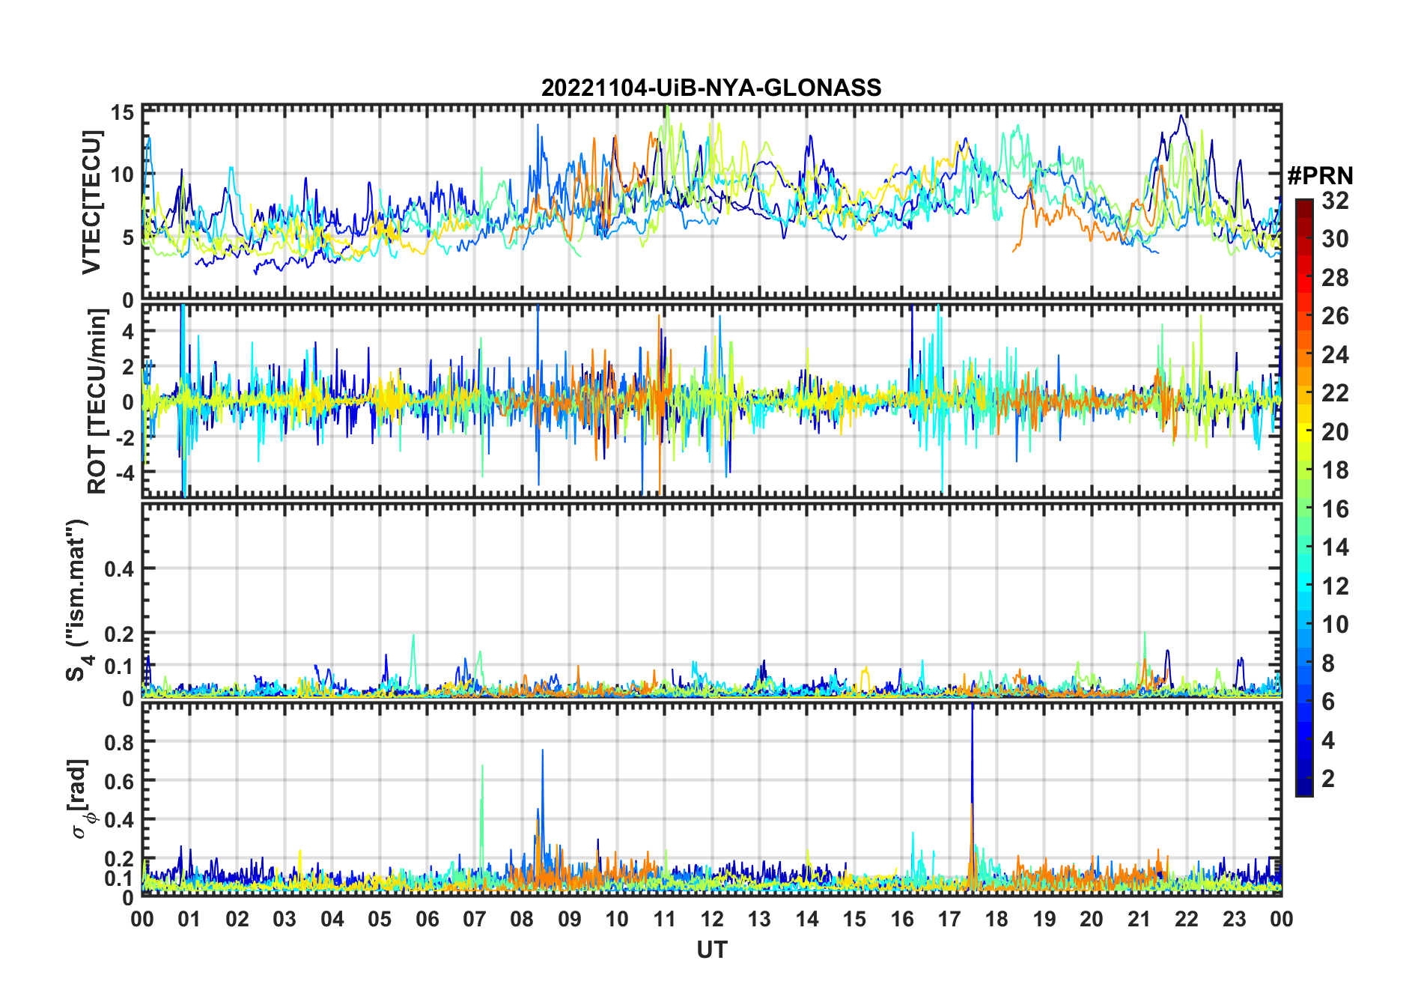
Task: Click x-axis hour label 07
Action: coord(475,919)
